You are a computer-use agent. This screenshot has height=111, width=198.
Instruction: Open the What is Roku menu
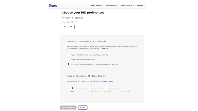coord(96,6)
